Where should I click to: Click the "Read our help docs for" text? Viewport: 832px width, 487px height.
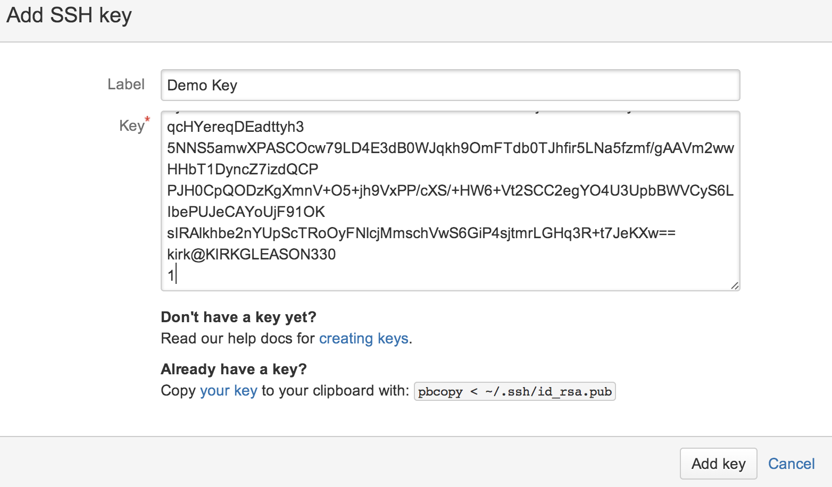tap(238, 338)
